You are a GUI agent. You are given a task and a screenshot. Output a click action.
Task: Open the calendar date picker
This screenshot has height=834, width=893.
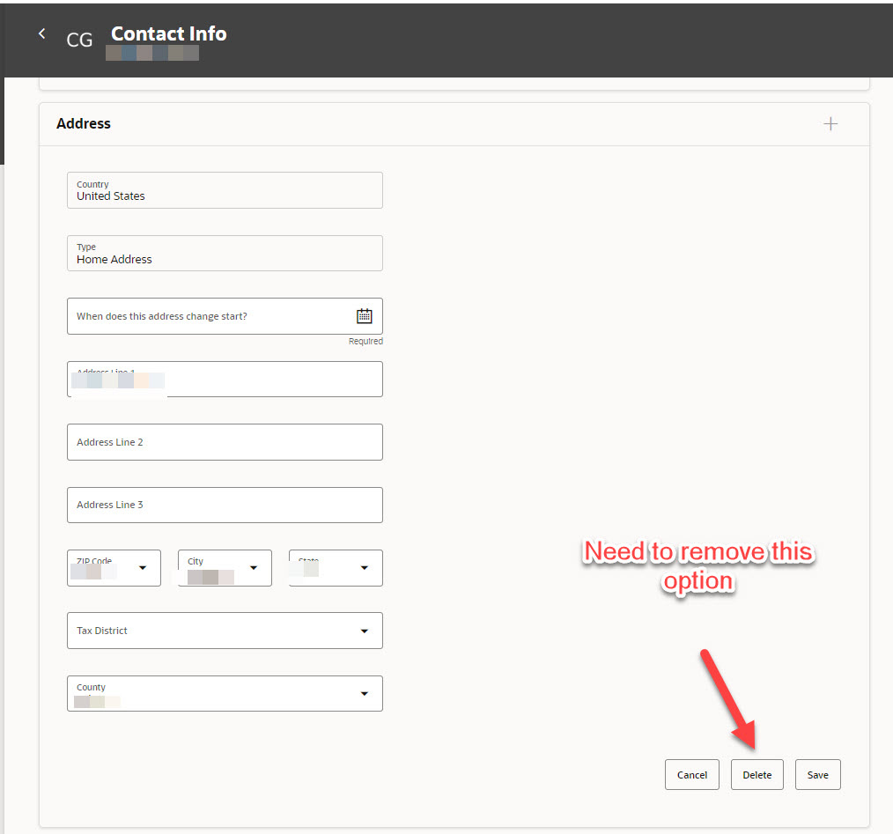364,315
